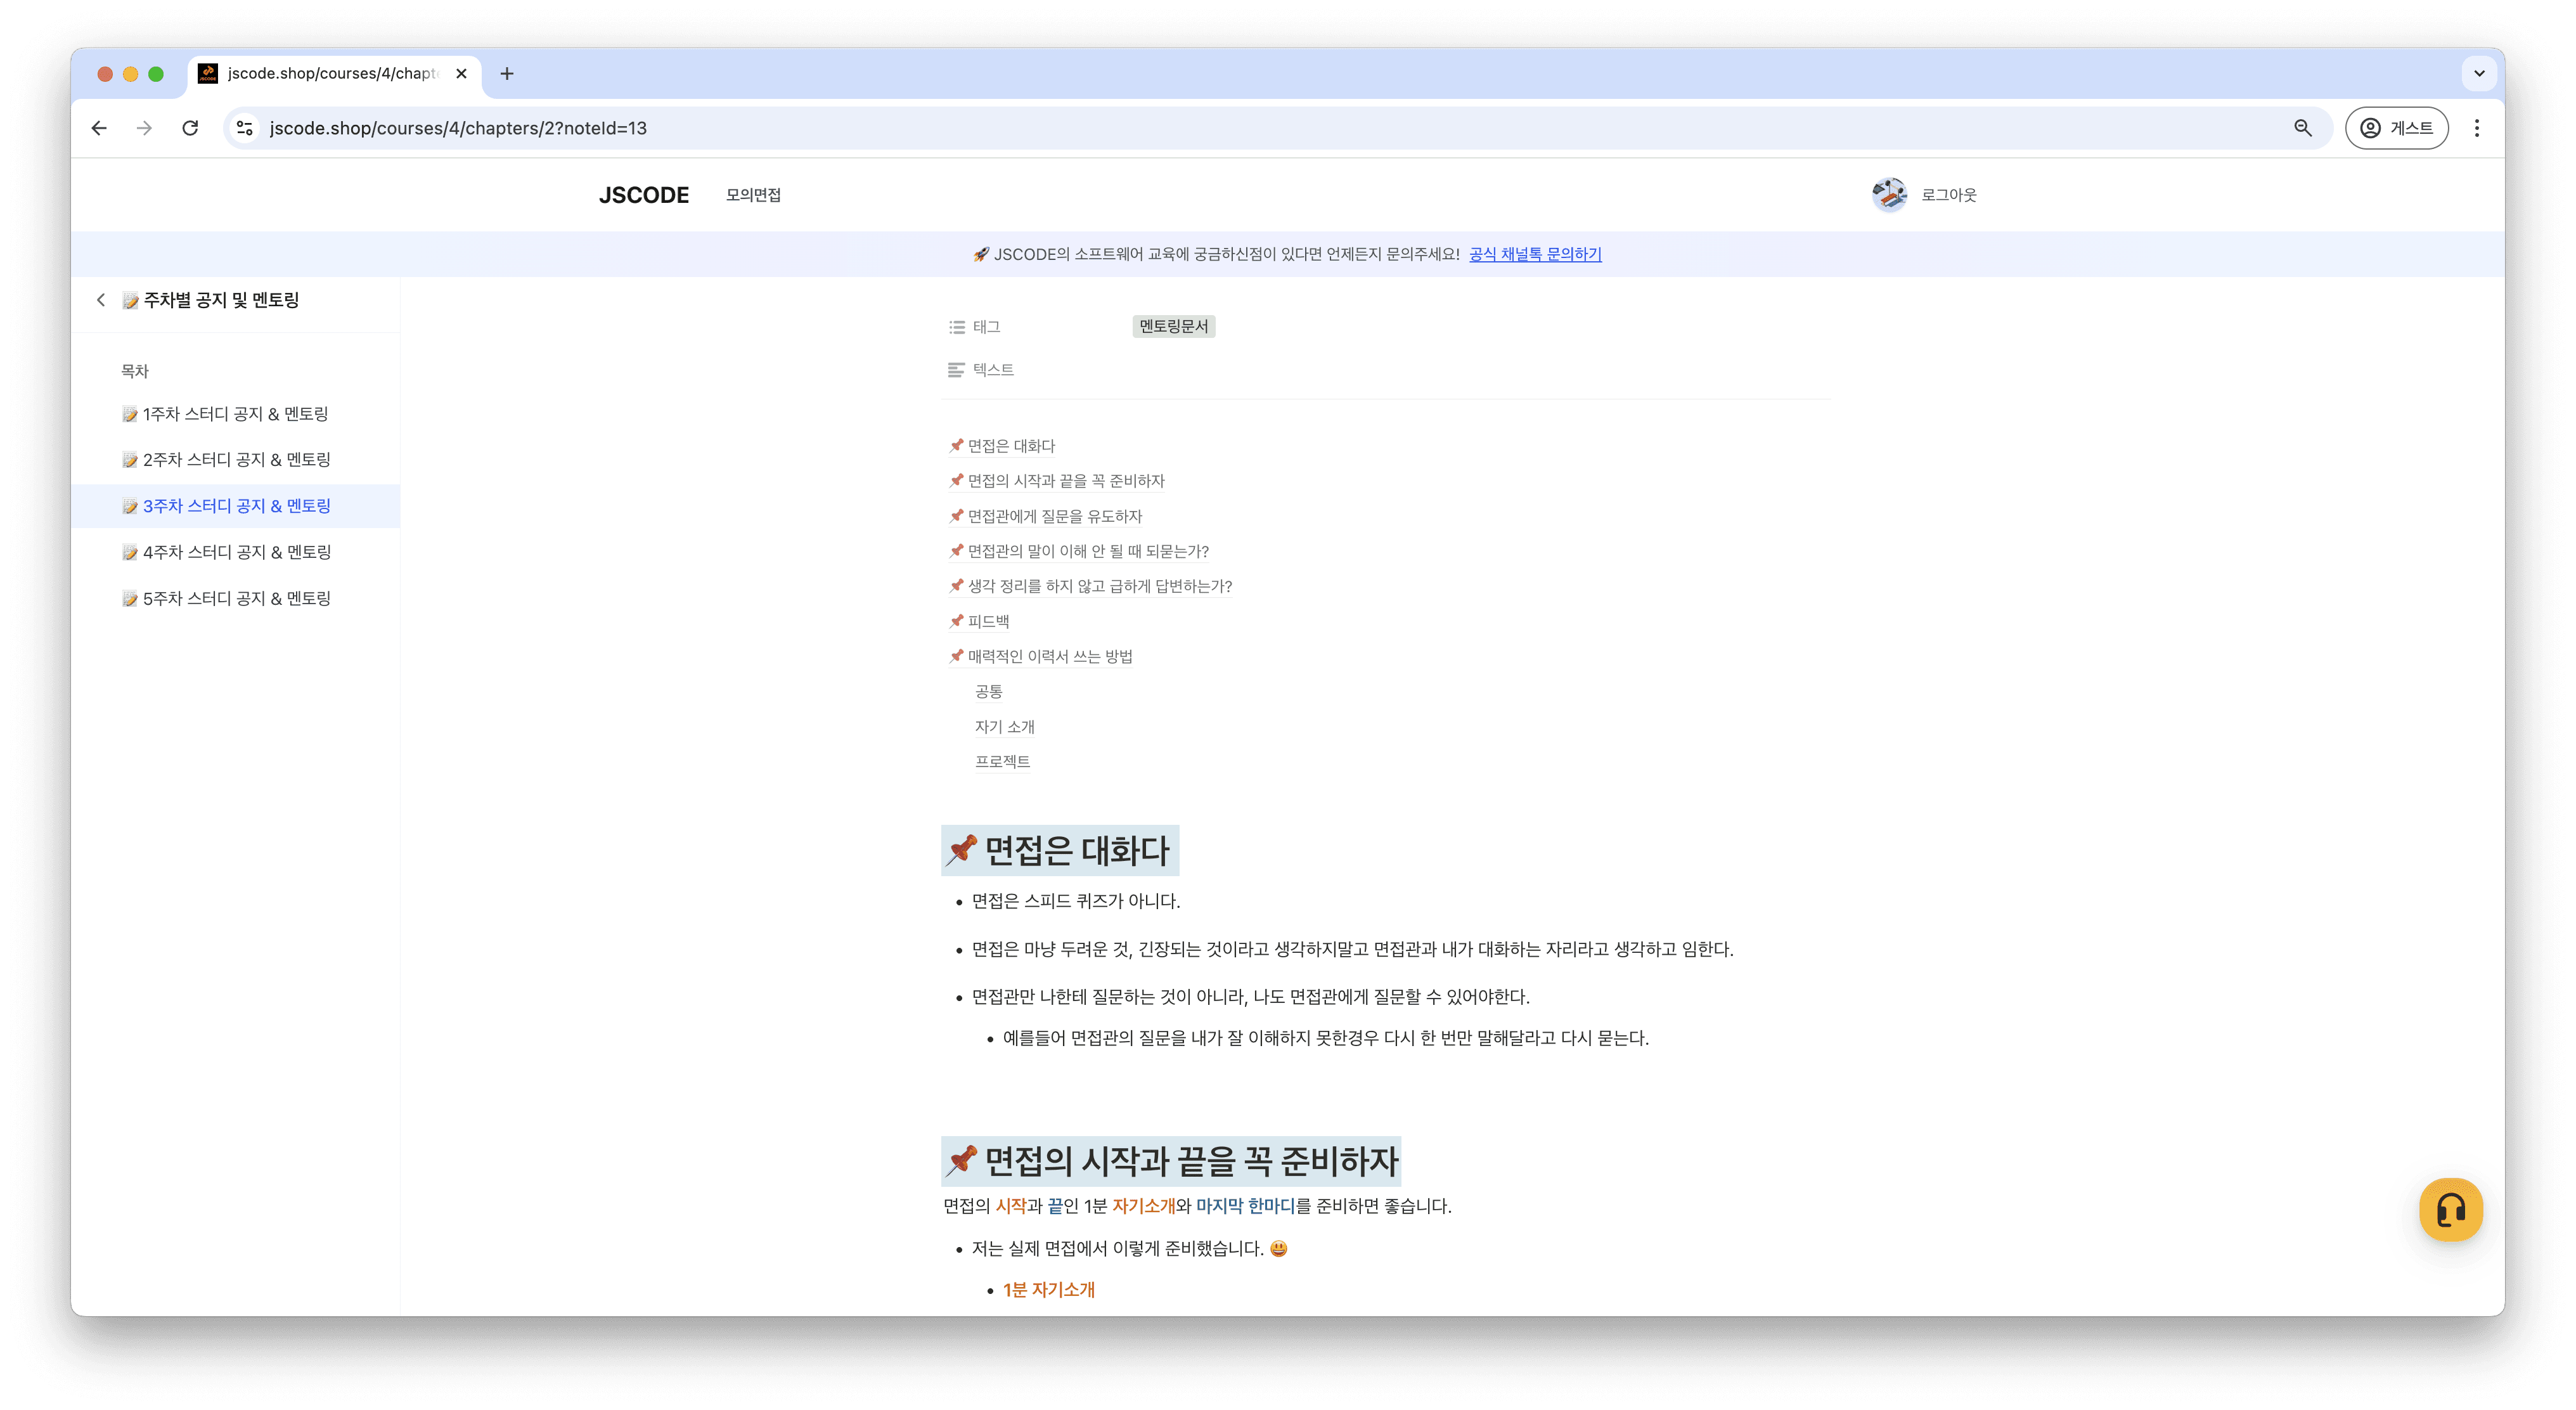This screenshot has width=2576, height=1410.
Task: Open a new tab with the plus button
Action: coord(507,73)
